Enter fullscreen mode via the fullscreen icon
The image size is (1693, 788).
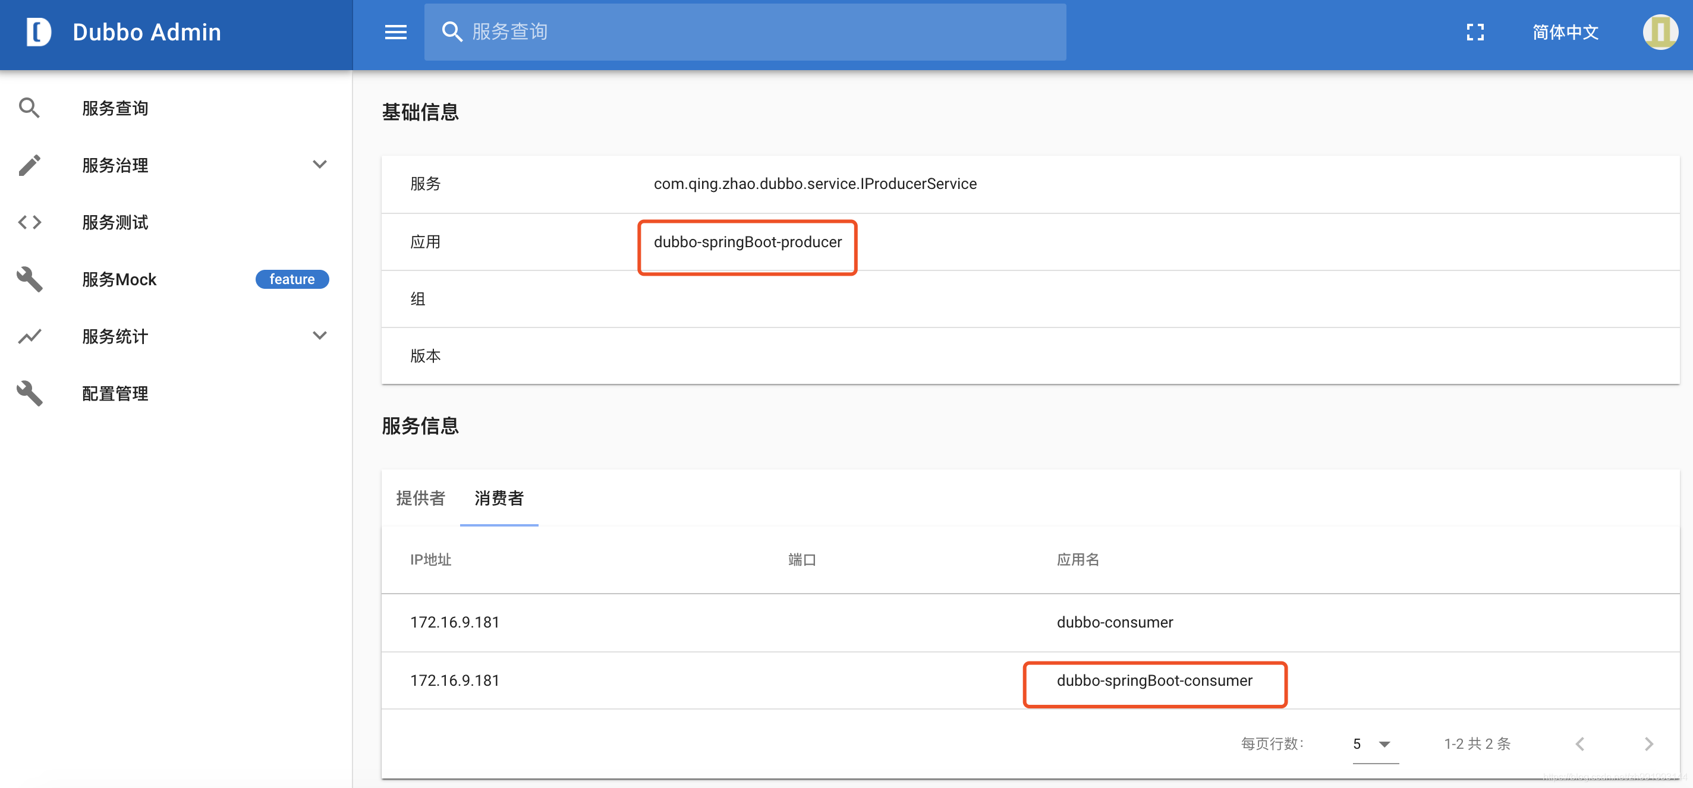click(x=1475, y=32)
